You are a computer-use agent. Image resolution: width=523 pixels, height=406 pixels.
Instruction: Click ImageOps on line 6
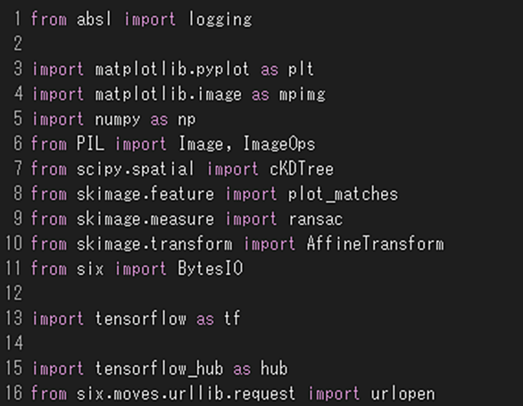tap(278, 145)
